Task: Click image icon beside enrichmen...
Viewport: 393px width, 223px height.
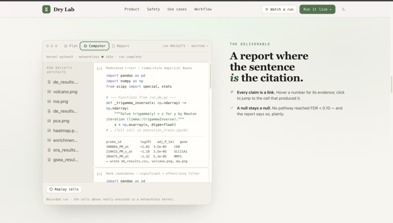Action: click(x=49, y=140)
